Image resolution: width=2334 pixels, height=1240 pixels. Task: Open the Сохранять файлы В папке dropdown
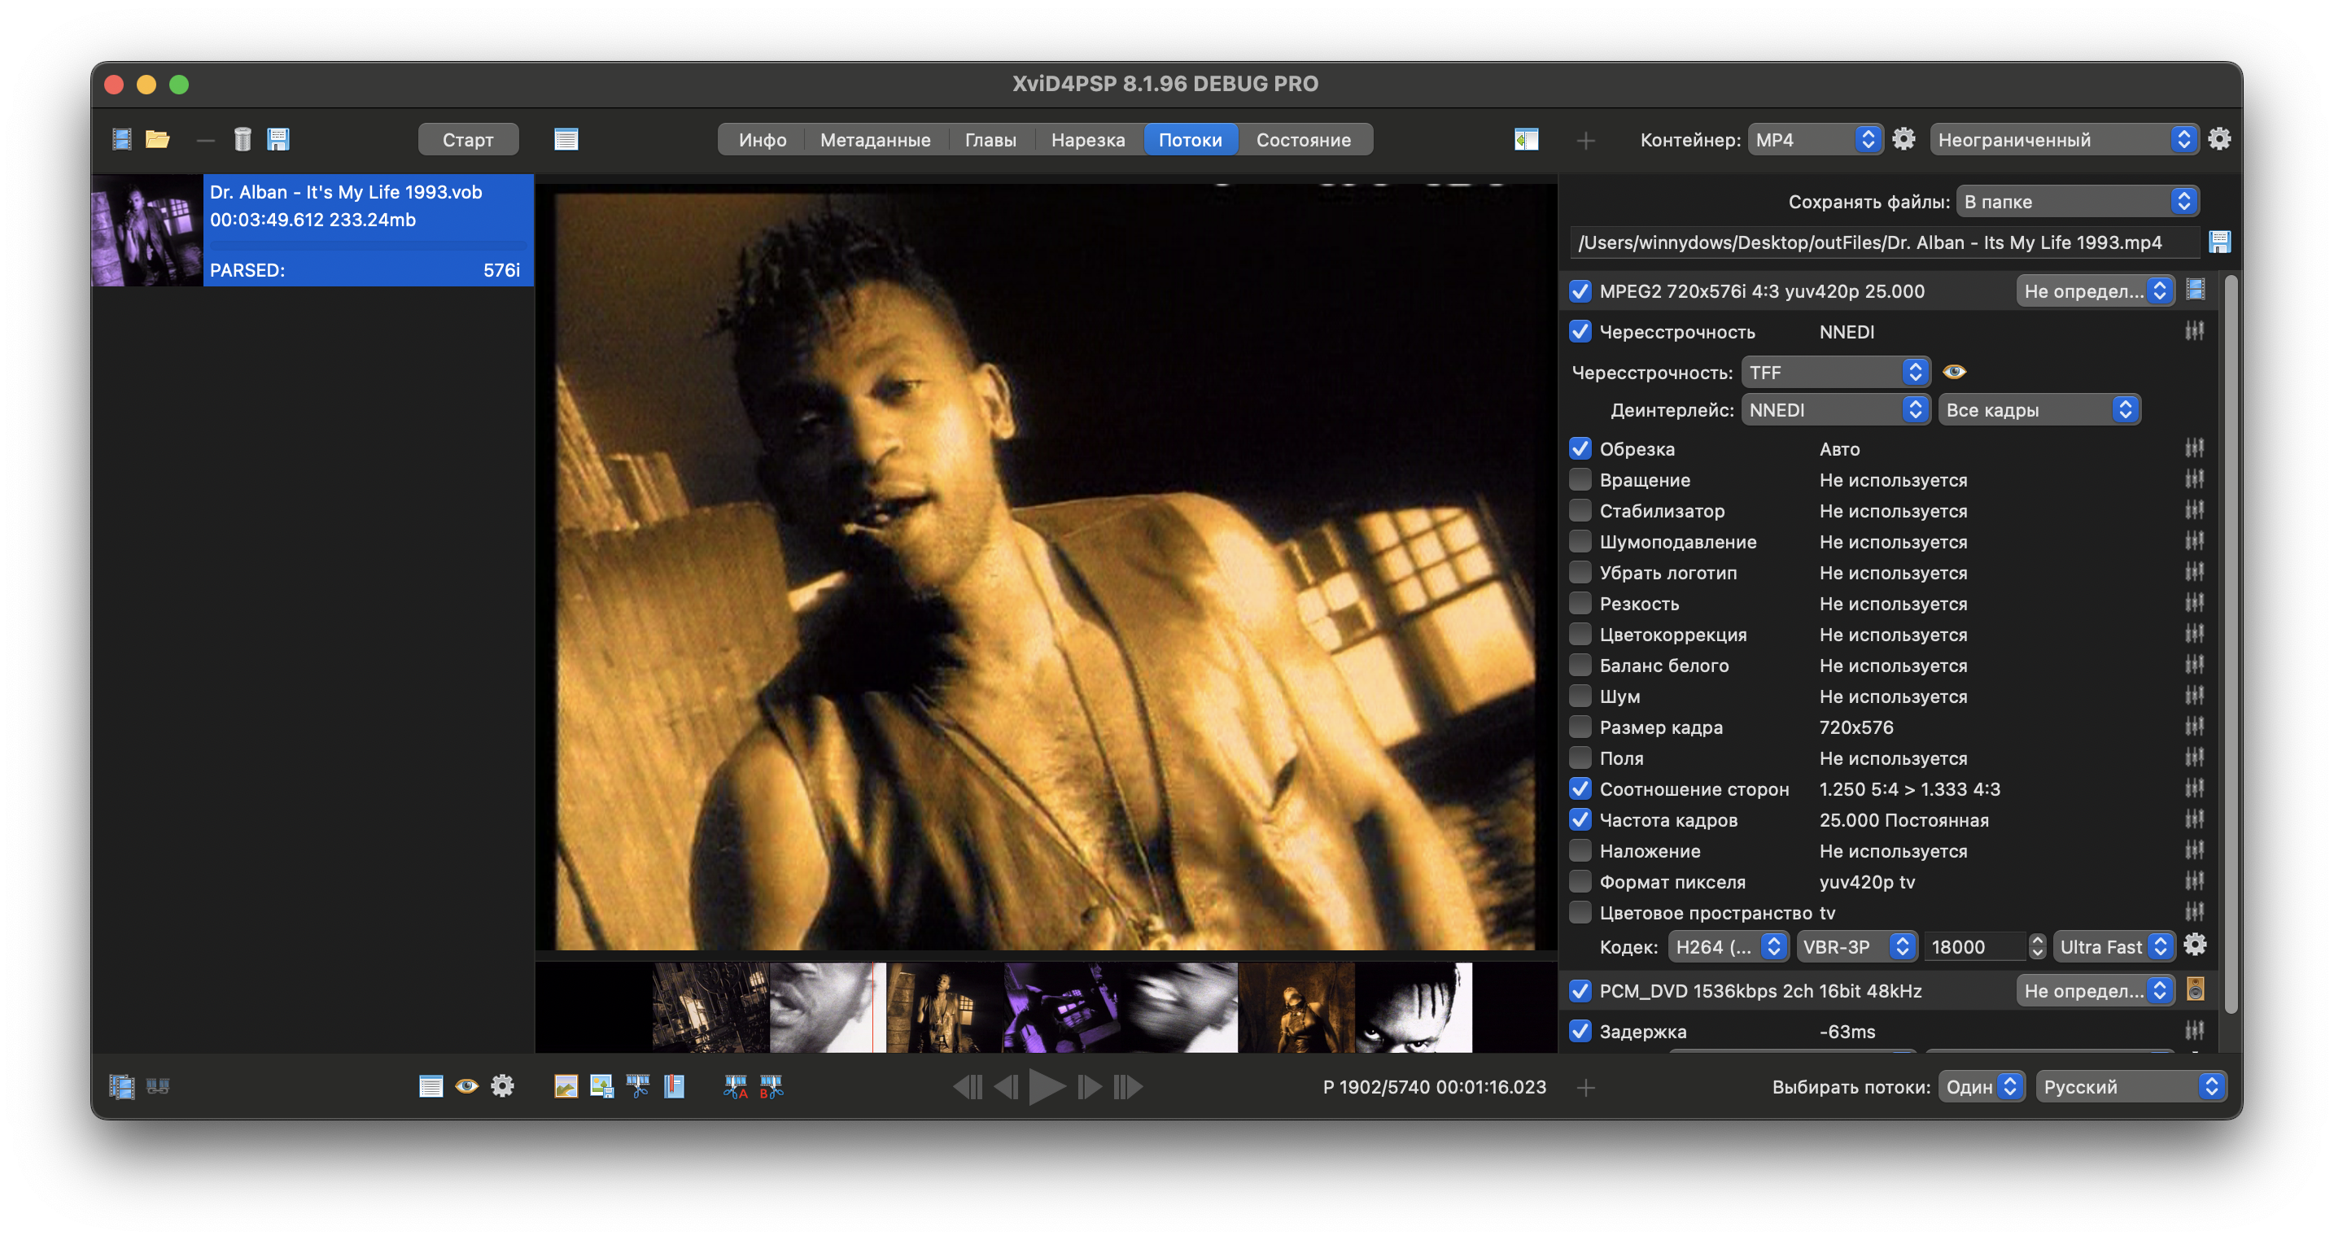click(x=2077, y=201)
